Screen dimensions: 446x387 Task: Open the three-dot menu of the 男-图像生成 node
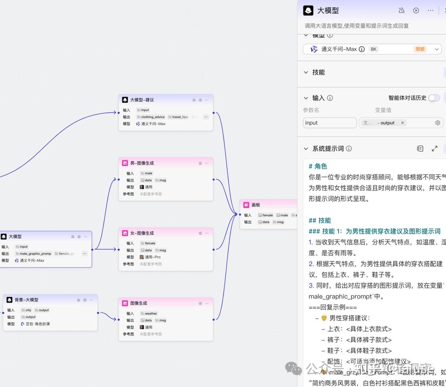pos(207,163)
